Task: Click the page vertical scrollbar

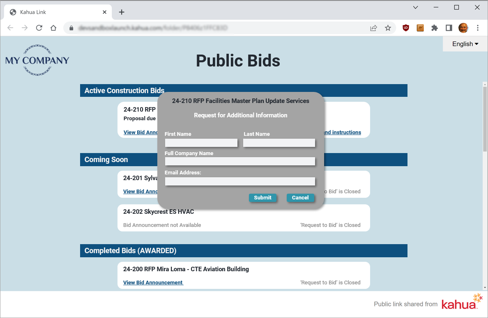Action: pos(485,119)
